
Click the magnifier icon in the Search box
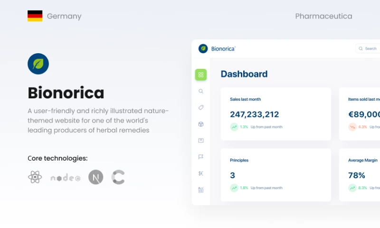pyautogui.click(x=361, y=48)
